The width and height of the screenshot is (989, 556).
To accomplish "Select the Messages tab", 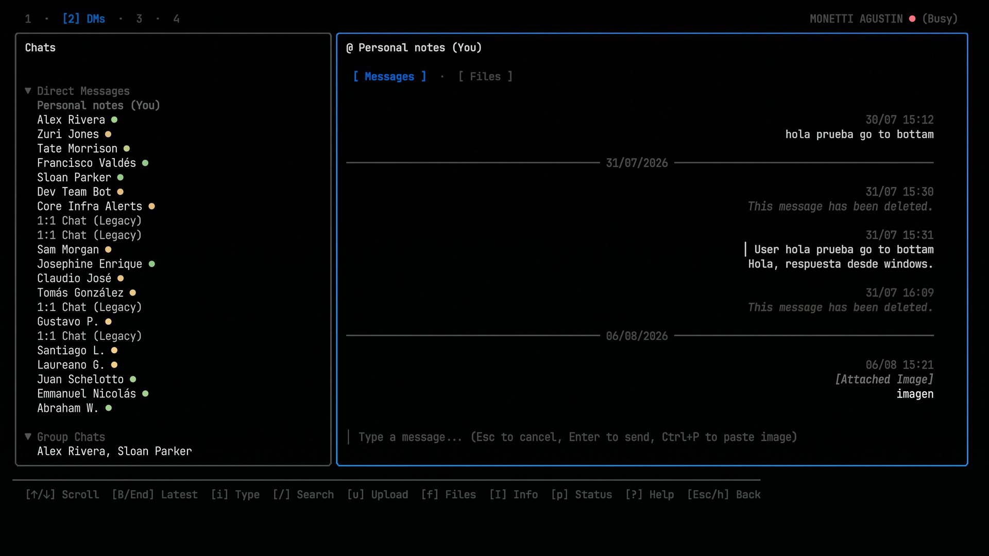I will (x=389, y=76).
